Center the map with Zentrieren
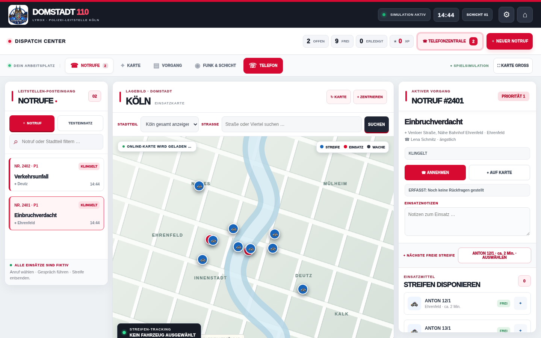The width and height of the screenshot is (541, 338). [370, 97]
